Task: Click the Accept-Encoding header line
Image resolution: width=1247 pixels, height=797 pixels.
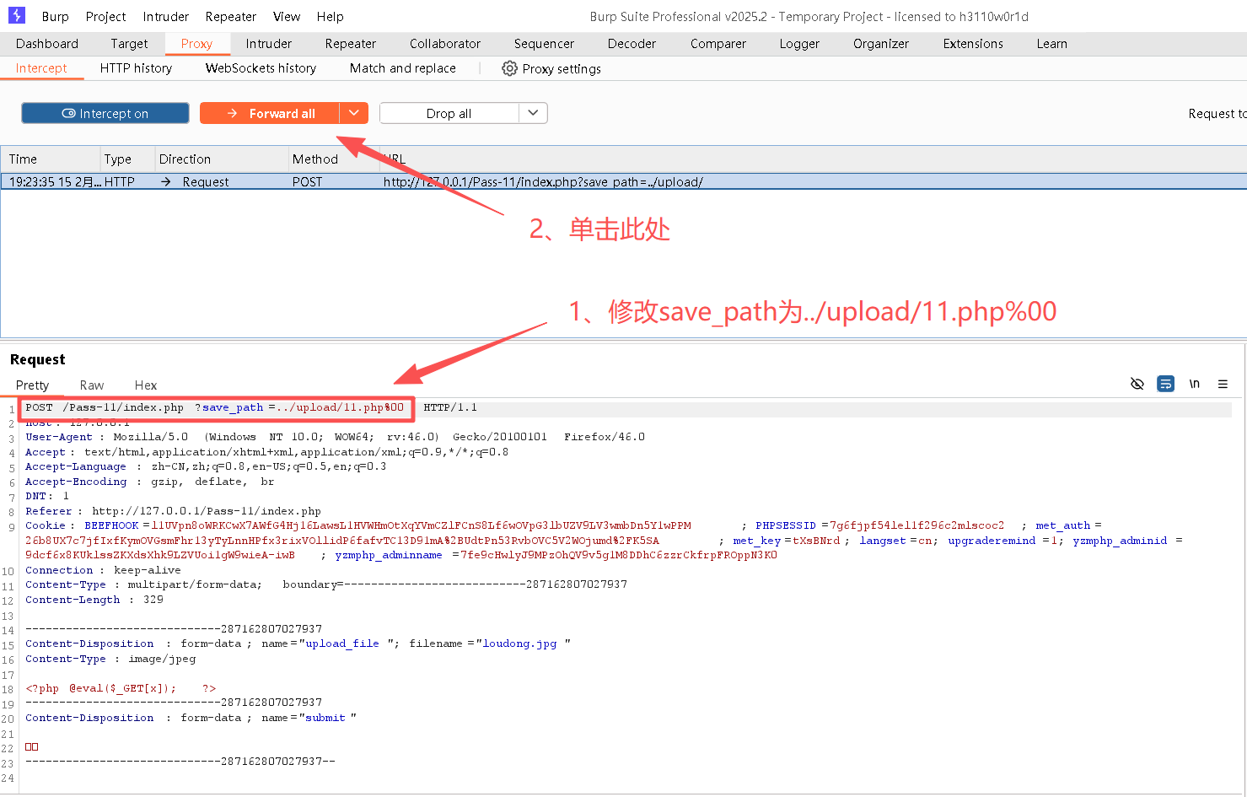Action: coord(149,482)
